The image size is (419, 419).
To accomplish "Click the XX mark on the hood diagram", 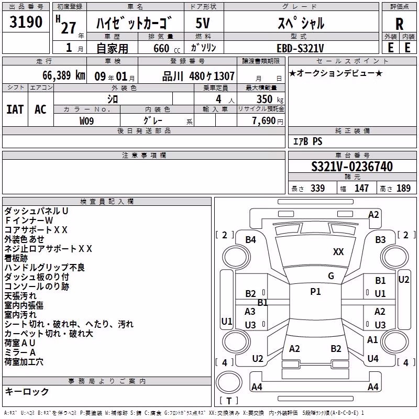I will tap(338, 252).
